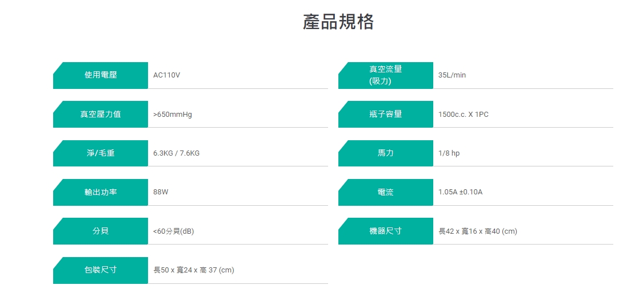Image resolution: width=623 pixels, height=289 pixels.
Task: Select the 機器尺寸 label cell
Action: click(x=386, y=231)
